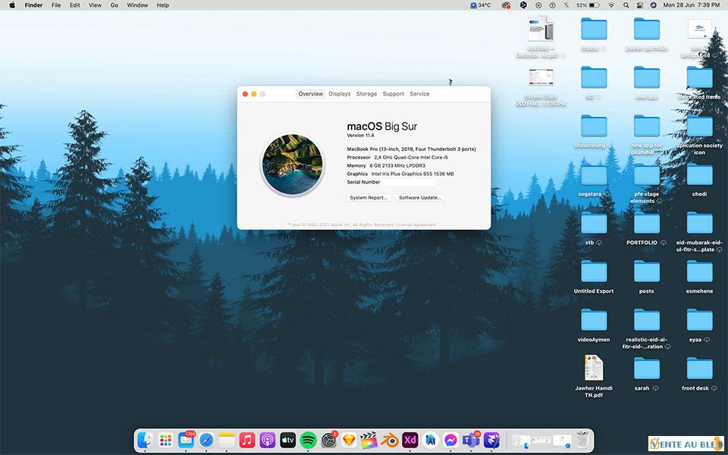Click the Bluetooth icon in menu bar
This screenshot has height=455, width=728.
click(566, 5)
